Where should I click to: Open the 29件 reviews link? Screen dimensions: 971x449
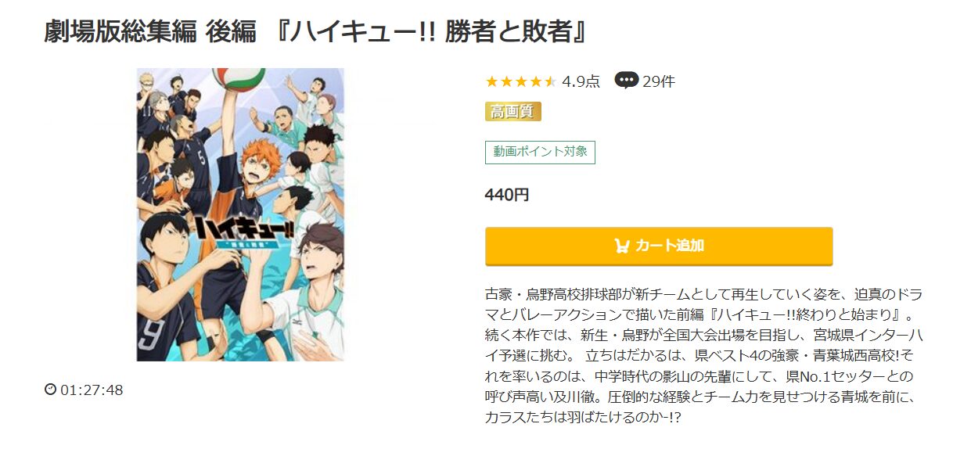[x=658, y=81]
